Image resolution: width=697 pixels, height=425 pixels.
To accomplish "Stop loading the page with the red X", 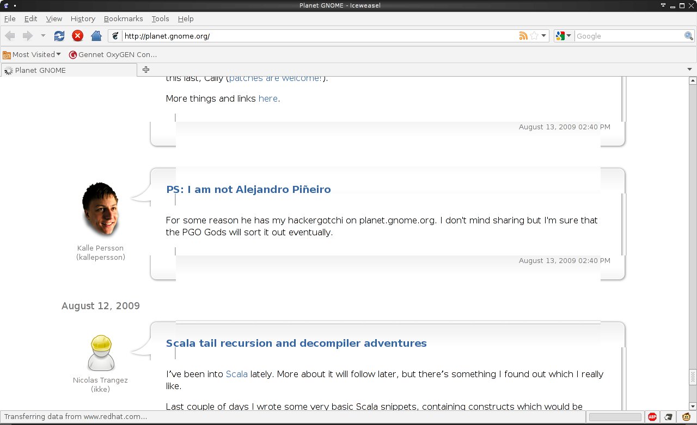I will (x=77, y=36).
